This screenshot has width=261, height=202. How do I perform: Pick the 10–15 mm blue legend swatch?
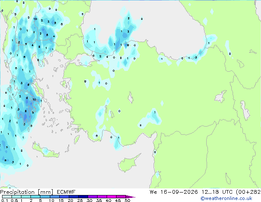coord(55,197)
